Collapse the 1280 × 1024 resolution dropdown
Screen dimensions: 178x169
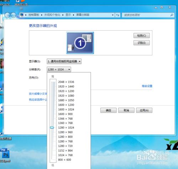click(59, 69)
